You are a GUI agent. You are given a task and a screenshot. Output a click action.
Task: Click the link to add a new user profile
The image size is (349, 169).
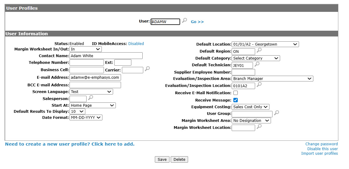tap(70, 144)
